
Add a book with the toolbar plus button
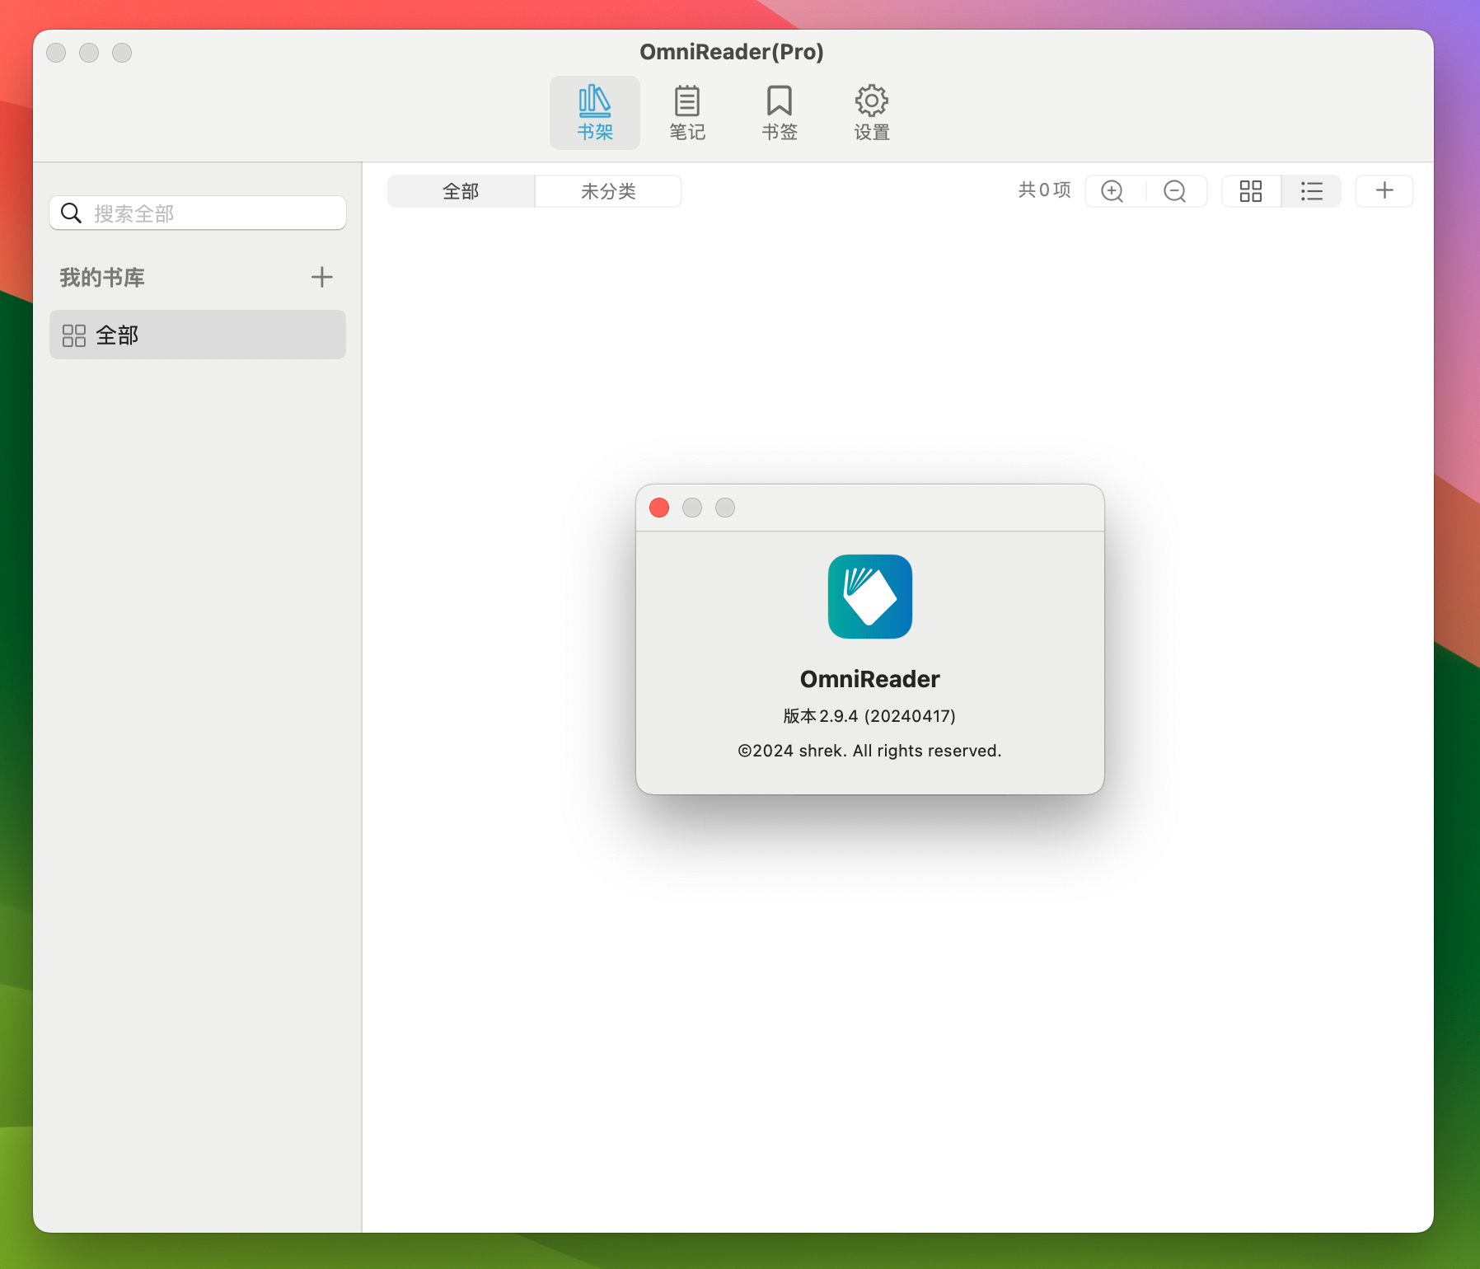click(x=1384, y=191)
